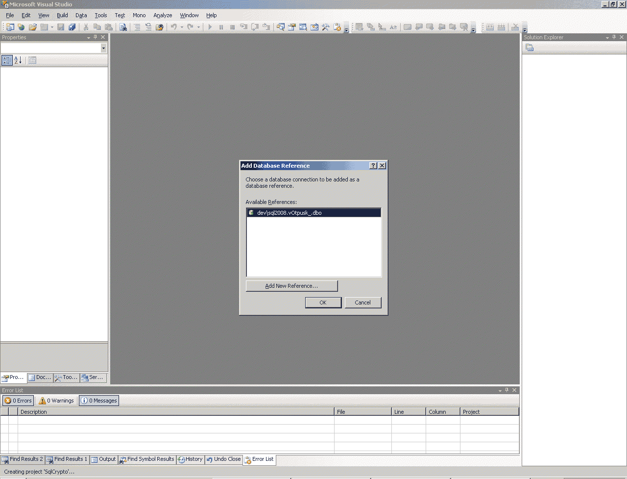Screen dimensions: 627x479
Task: Open the Properties object selector dropdown
Action: 103,48
